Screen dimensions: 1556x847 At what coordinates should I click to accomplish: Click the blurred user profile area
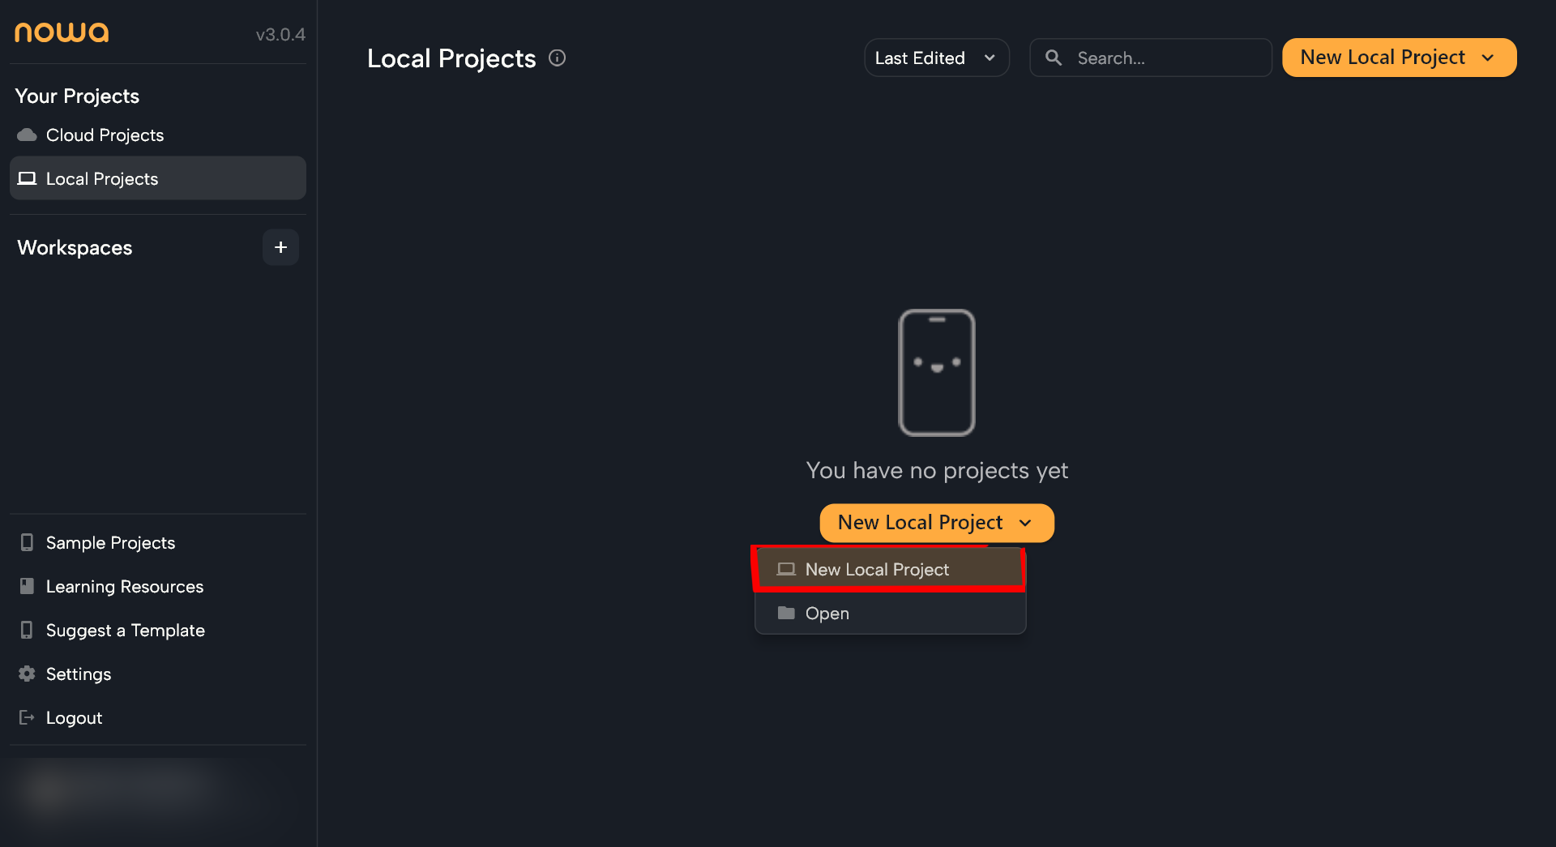(122, 790)
